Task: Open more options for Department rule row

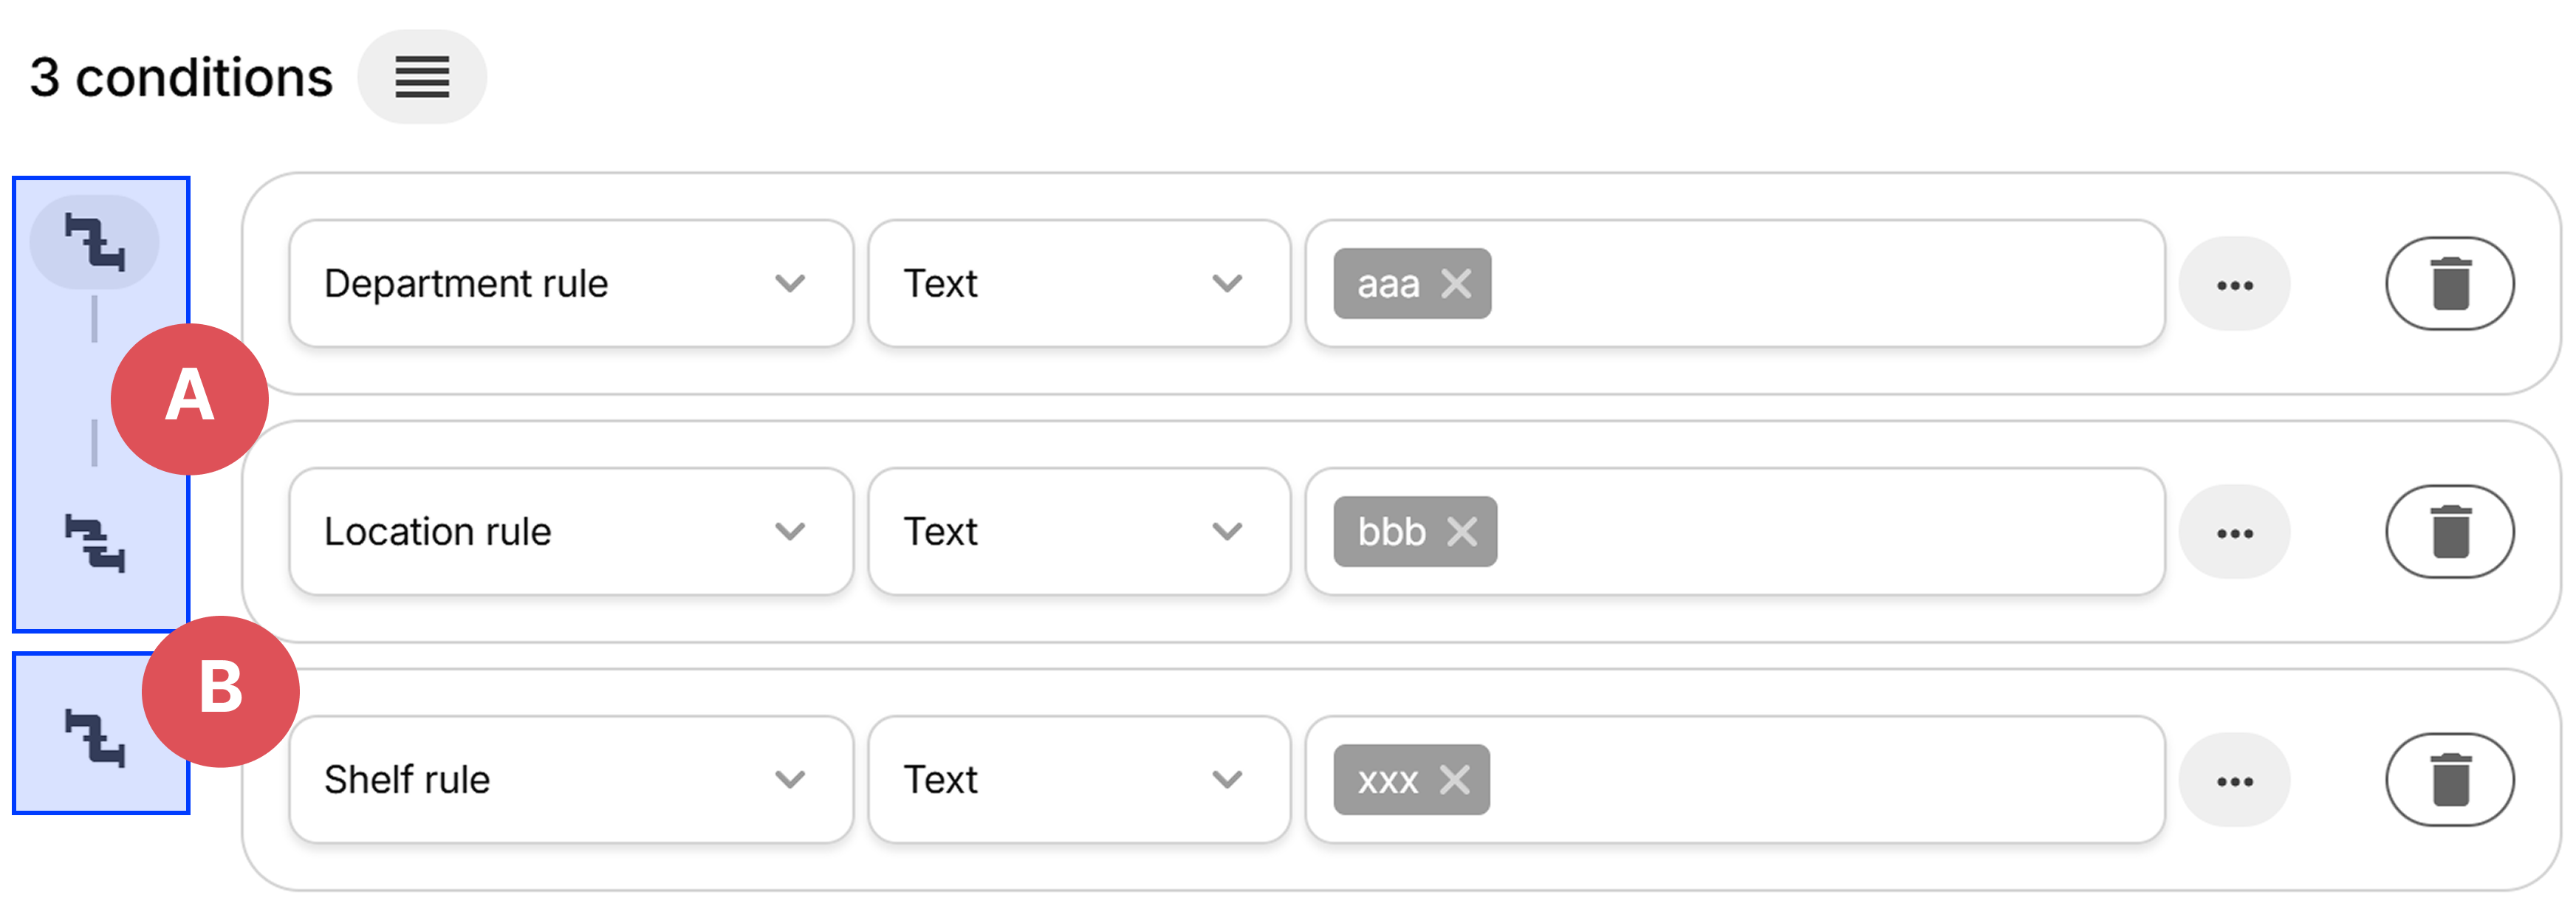Action: (x=2233, y=285)
